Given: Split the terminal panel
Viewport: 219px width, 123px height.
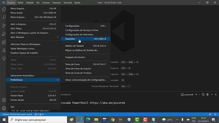Looking at the screenshot, I should 203,95.
